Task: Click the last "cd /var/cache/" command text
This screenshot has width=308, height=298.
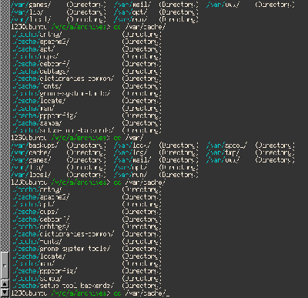Action: point(139,293)
